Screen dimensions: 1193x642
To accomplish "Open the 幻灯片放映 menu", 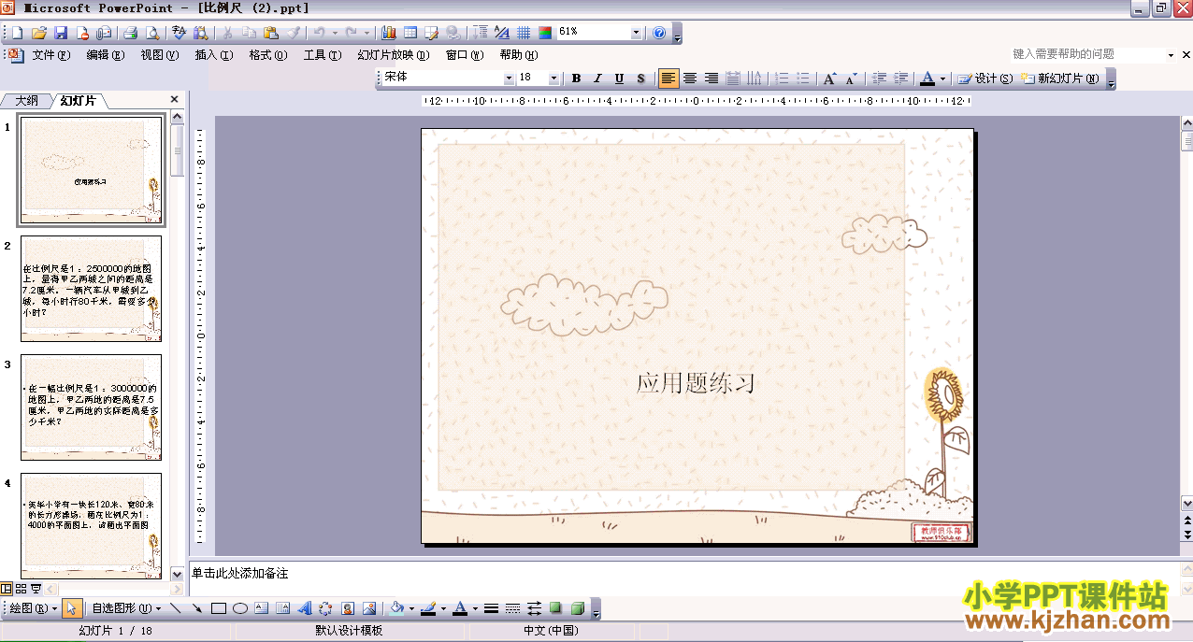I will 394,55.
